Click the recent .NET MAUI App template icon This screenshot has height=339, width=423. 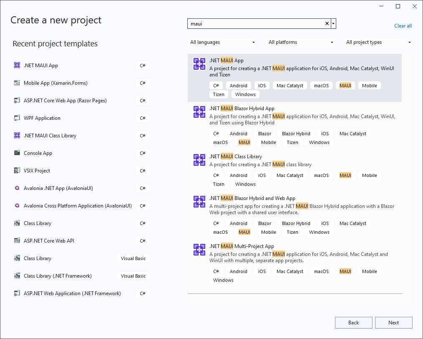[x=17, y=65]
